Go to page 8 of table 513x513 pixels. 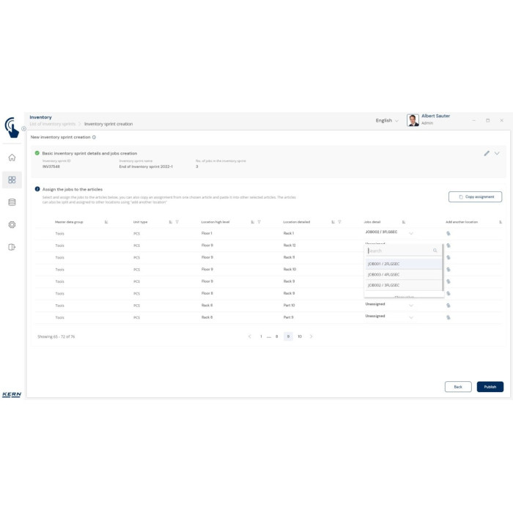pyautogui.click(x=277, y=336)
